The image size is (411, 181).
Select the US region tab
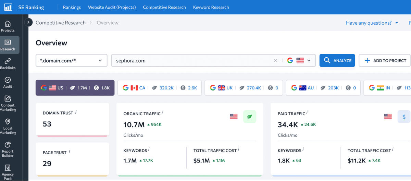click(x=75, y=88)
